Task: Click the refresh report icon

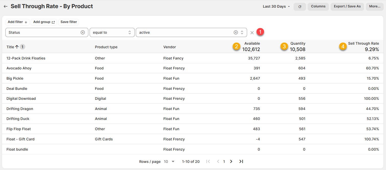Action: coord(300,7)
